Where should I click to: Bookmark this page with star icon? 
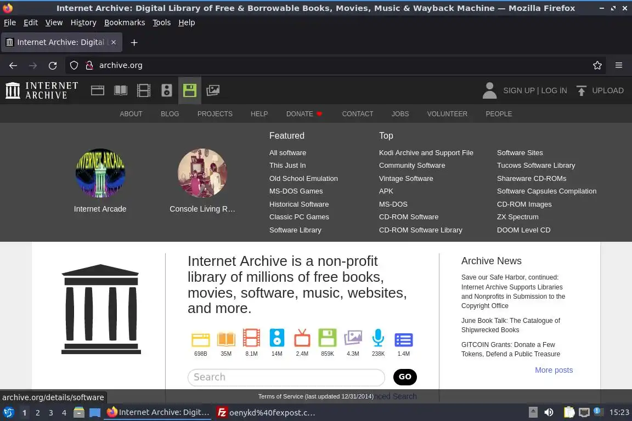pyautogui.click(x=597, y=65)
